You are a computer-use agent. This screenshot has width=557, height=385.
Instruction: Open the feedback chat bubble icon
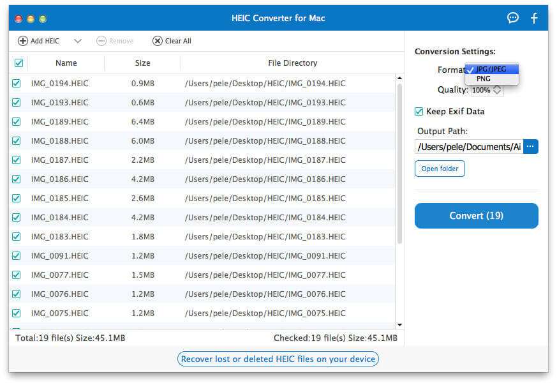tap(512, 18)
